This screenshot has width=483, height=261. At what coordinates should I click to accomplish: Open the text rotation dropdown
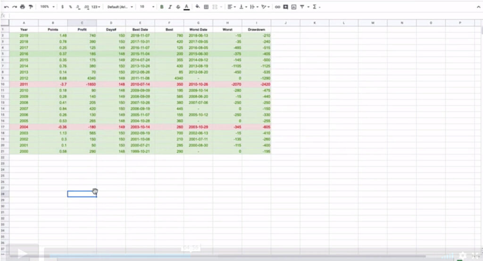pos(265,7)
